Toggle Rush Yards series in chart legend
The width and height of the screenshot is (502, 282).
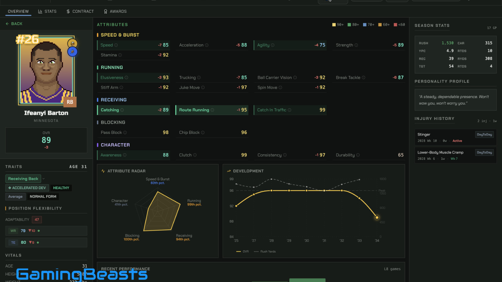tap(265, 251)
